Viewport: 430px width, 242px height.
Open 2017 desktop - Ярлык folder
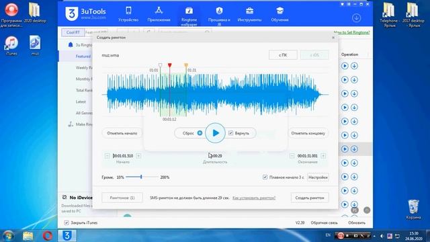413,15
